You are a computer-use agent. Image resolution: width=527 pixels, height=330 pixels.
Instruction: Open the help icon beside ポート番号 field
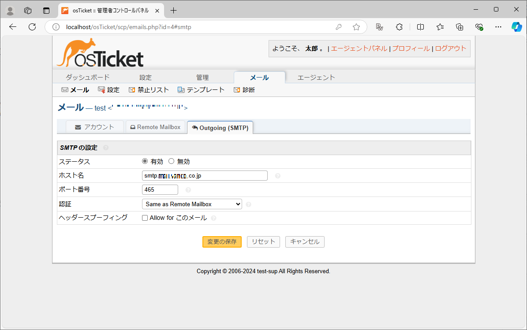point(187,189)
